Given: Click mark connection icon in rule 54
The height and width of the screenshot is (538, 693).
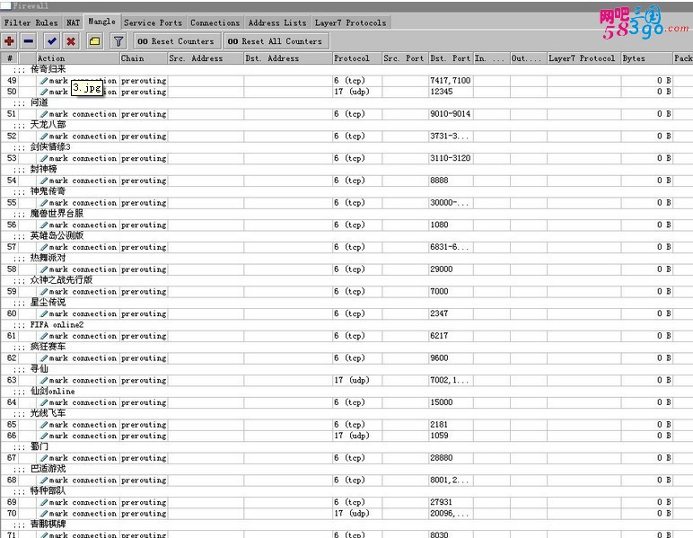Looking at the screenshot, I should coord(43,181).
